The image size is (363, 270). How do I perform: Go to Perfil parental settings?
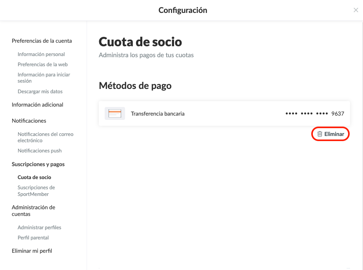pos(33,238)
